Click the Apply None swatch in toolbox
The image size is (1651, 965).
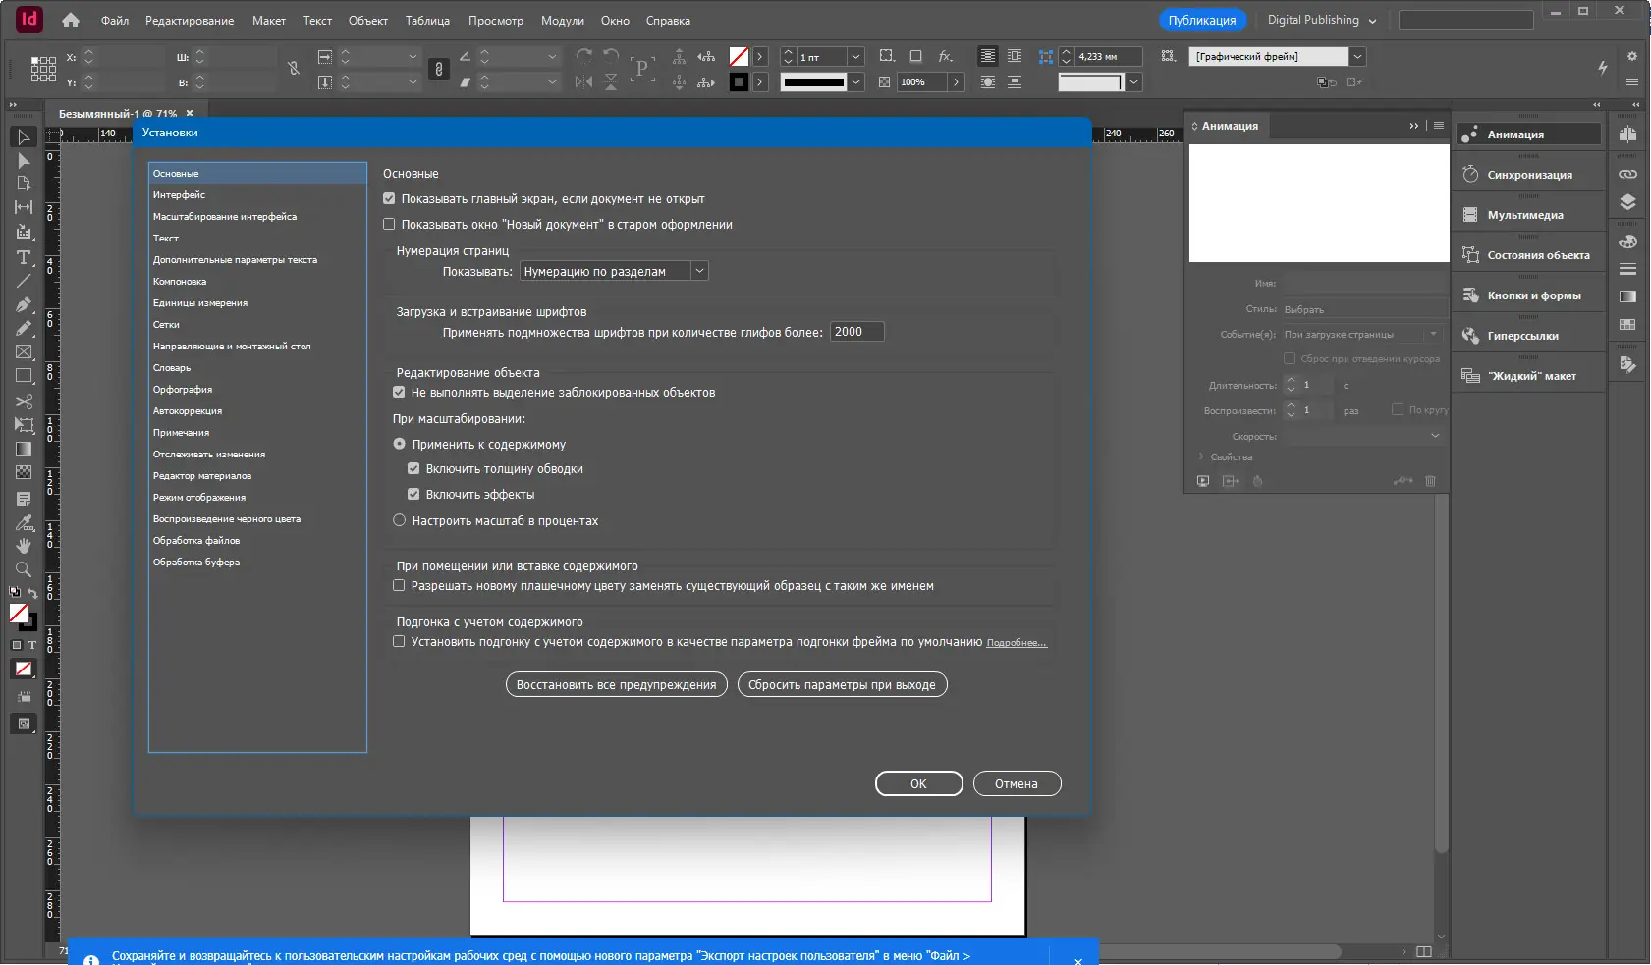[x=24, y=669]
